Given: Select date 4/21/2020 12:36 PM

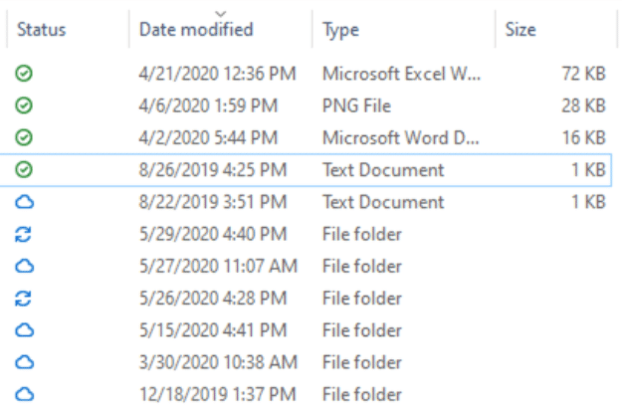Looking at the screenshot, I should (x=217, y=74).
